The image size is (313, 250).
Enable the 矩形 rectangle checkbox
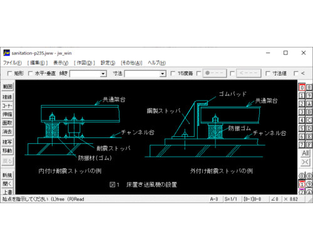9,73
